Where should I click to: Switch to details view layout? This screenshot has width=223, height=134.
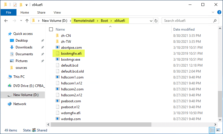[212, 130]
